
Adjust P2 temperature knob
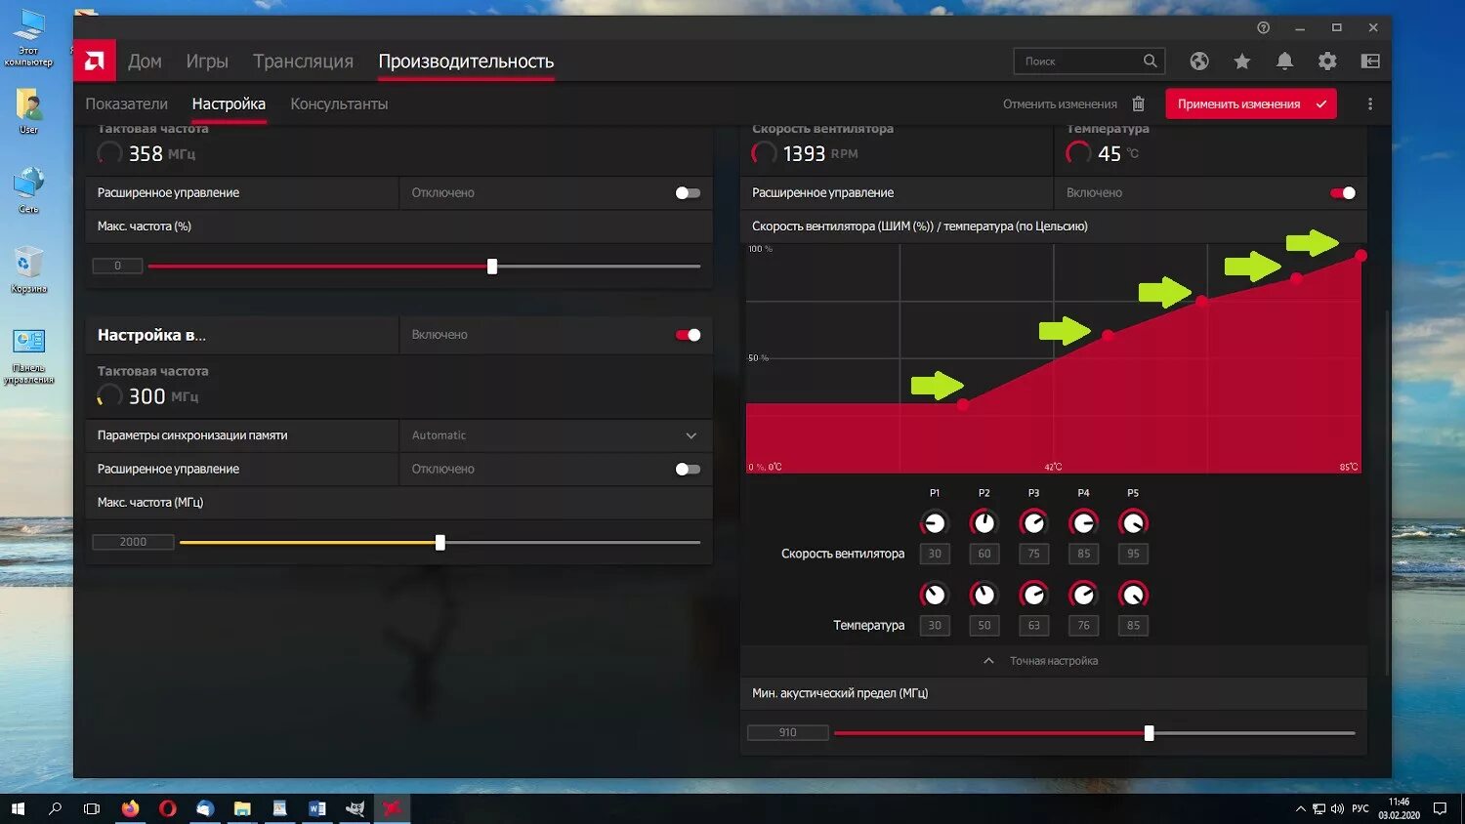[x=984, y=594]
